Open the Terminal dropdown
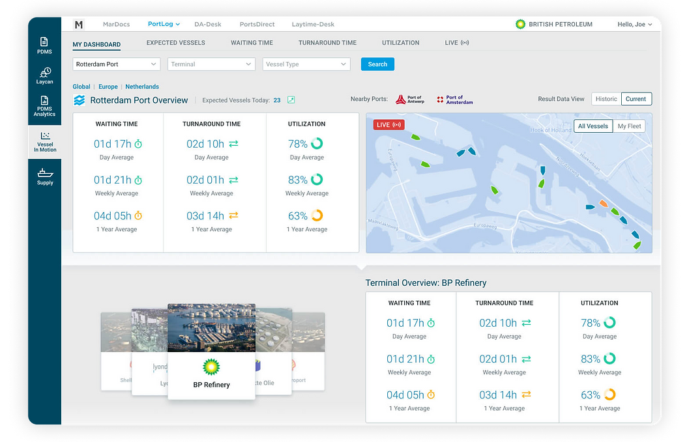The image size is (687, 442). tap(211, 64)
